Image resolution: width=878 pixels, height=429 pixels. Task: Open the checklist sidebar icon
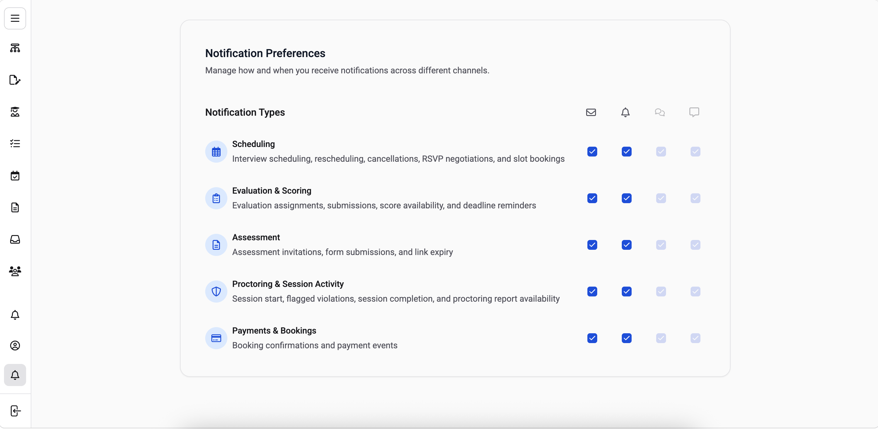tap(15, 144)
